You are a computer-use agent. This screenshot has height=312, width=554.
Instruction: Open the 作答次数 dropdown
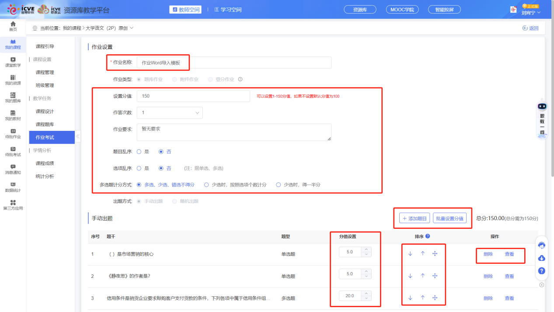click(170, 112)
